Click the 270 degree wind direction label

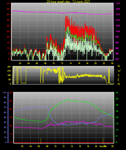(9, 71)
